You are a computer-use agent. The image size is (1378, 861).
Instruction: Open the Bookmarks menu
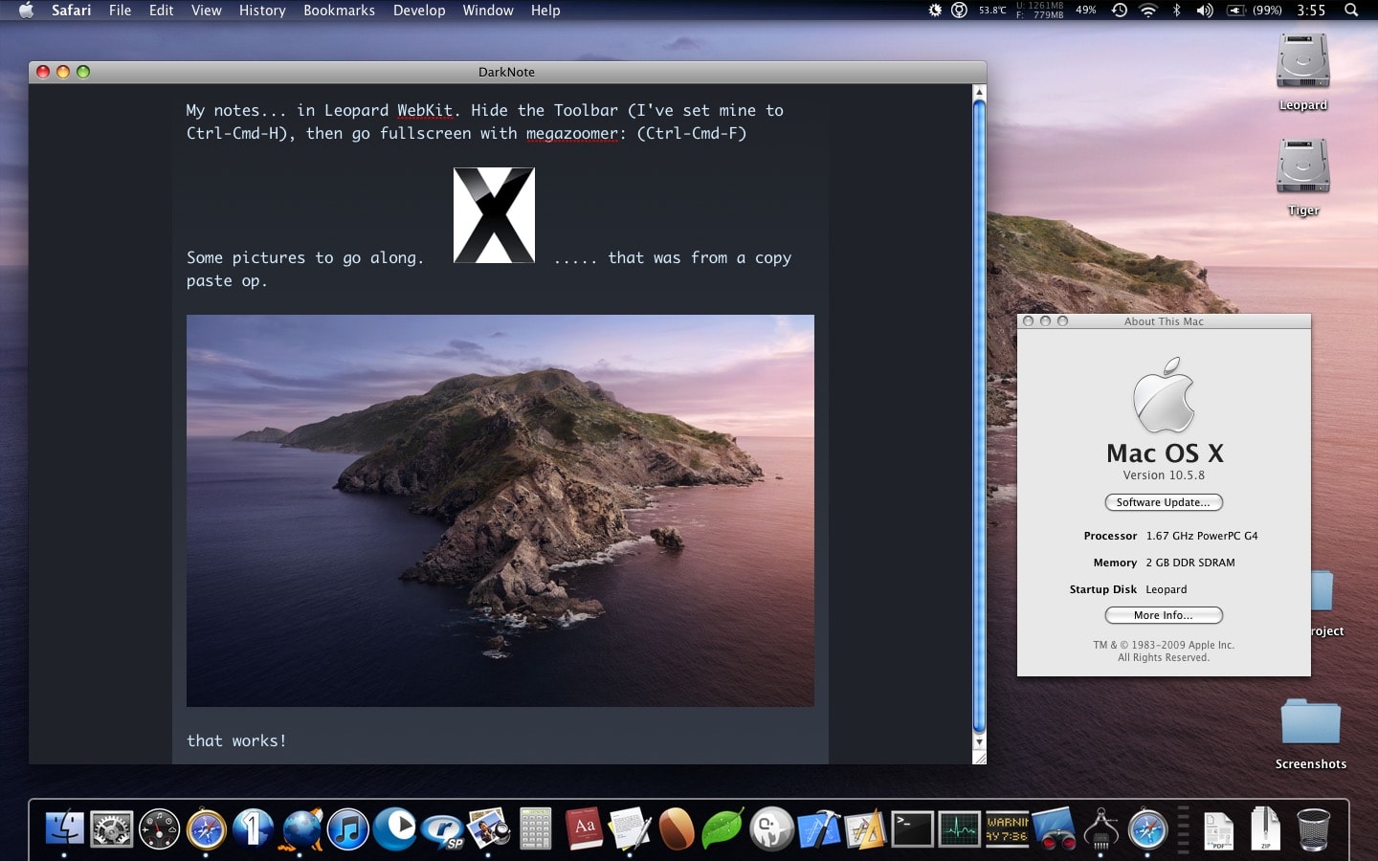(x=339, y=11)
